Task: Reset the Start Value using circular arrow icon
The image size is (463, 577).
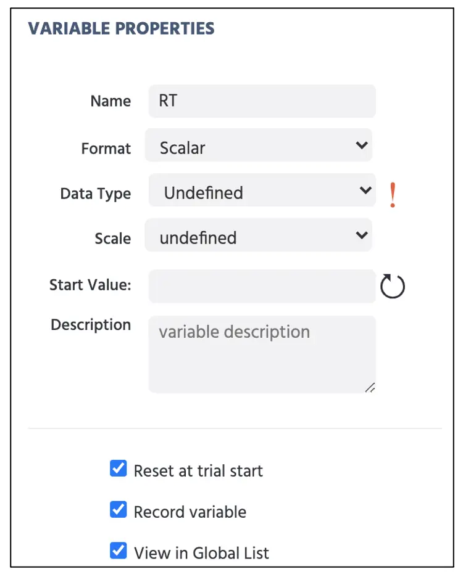Action: point(392,286)
